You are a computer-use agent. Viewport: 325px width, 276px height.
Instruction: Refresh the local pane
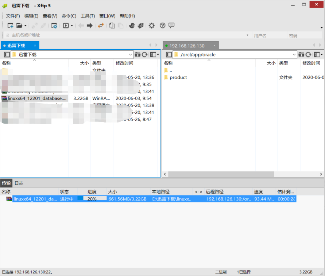(x=145, y=55)
